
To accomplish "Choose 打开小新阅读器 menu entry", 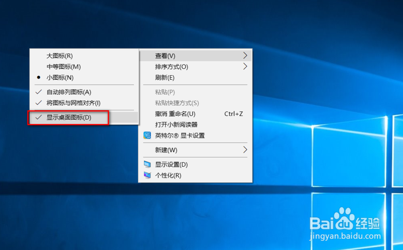I will (195, 125).
